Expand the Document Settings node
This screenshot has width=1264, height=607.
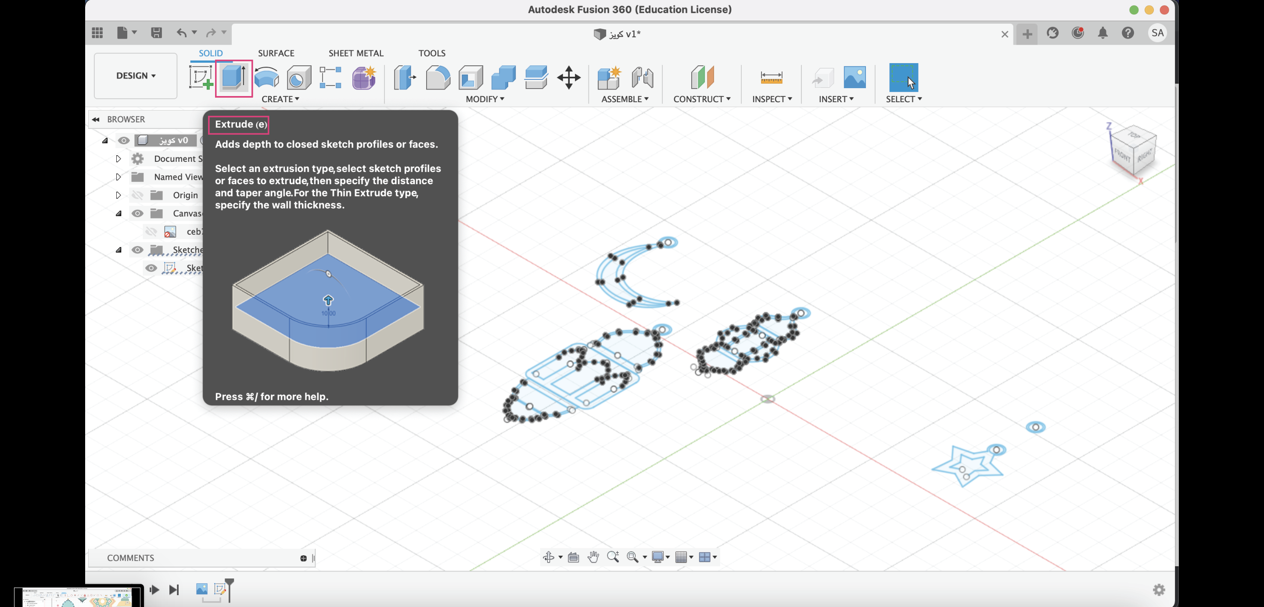pos(118,159)
